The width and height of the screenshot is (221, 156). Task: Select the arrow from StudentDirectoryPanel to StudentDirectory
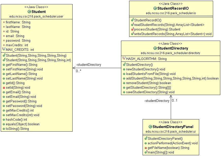point(171,107)
